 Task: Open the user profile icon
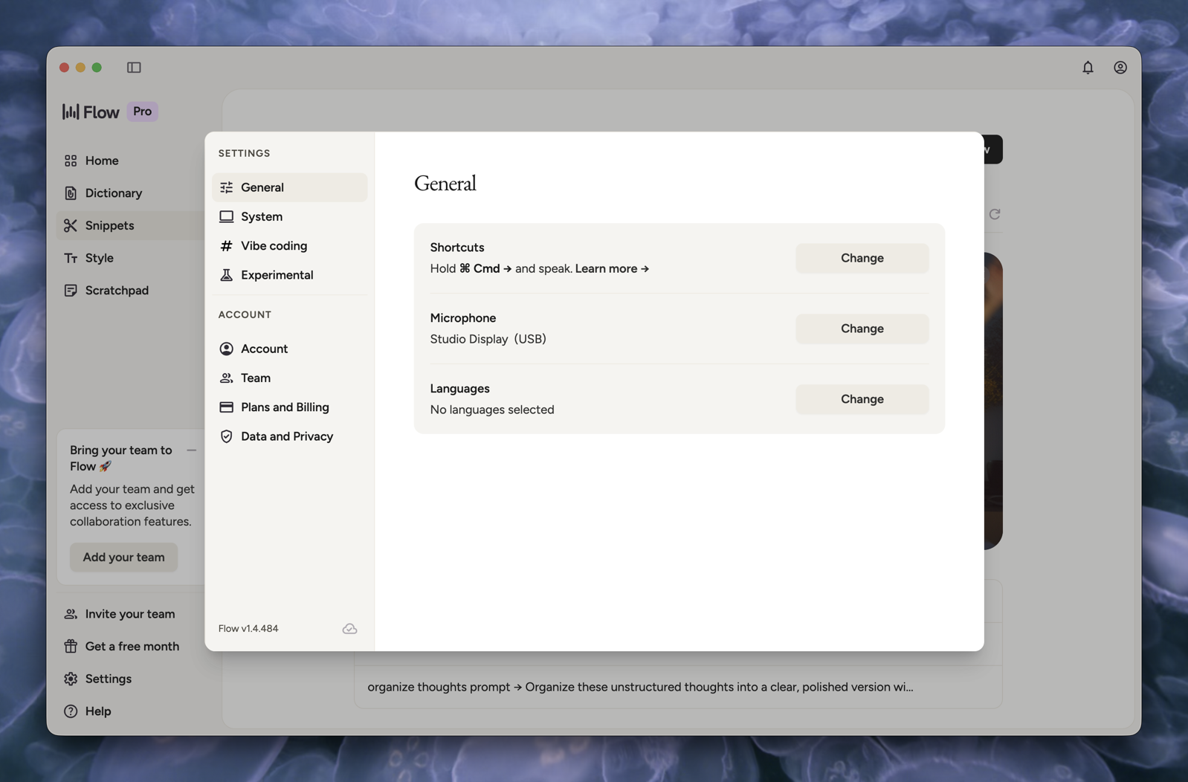tap(1120, 68)
